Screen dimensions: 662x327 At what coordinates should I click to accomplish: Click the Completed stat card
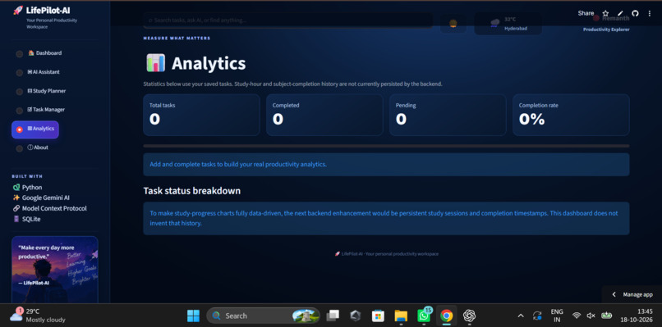[324, 115]
